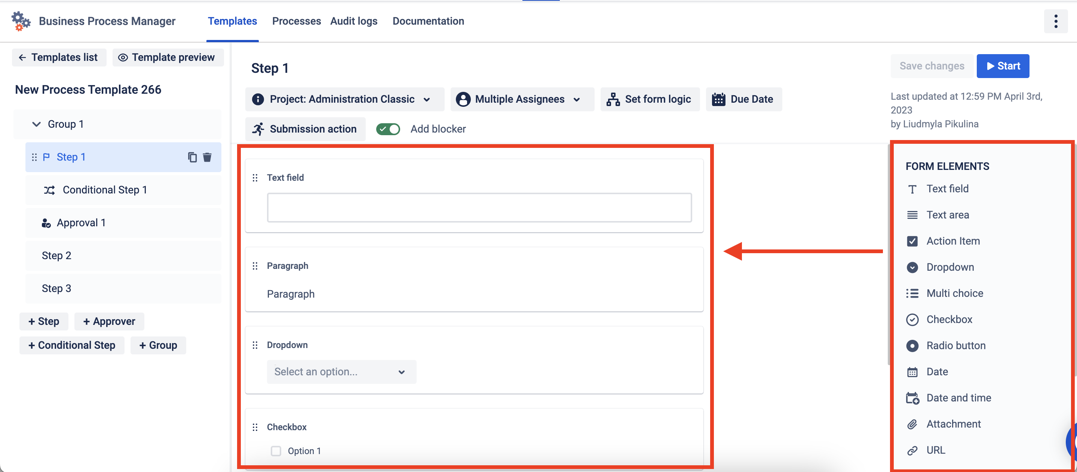1077x472 pixels.
Task: Click the drag handle of the Paragraph field
Action: pos(255,266)
